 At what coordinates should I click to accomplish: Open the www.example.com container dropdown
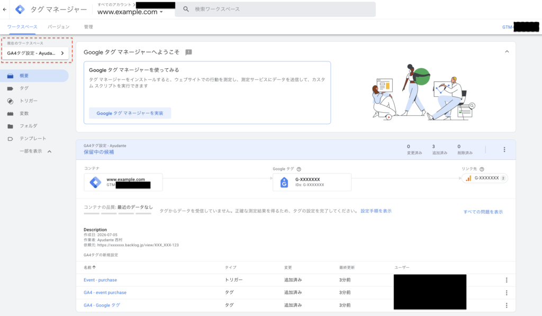(x=130, y=12)
